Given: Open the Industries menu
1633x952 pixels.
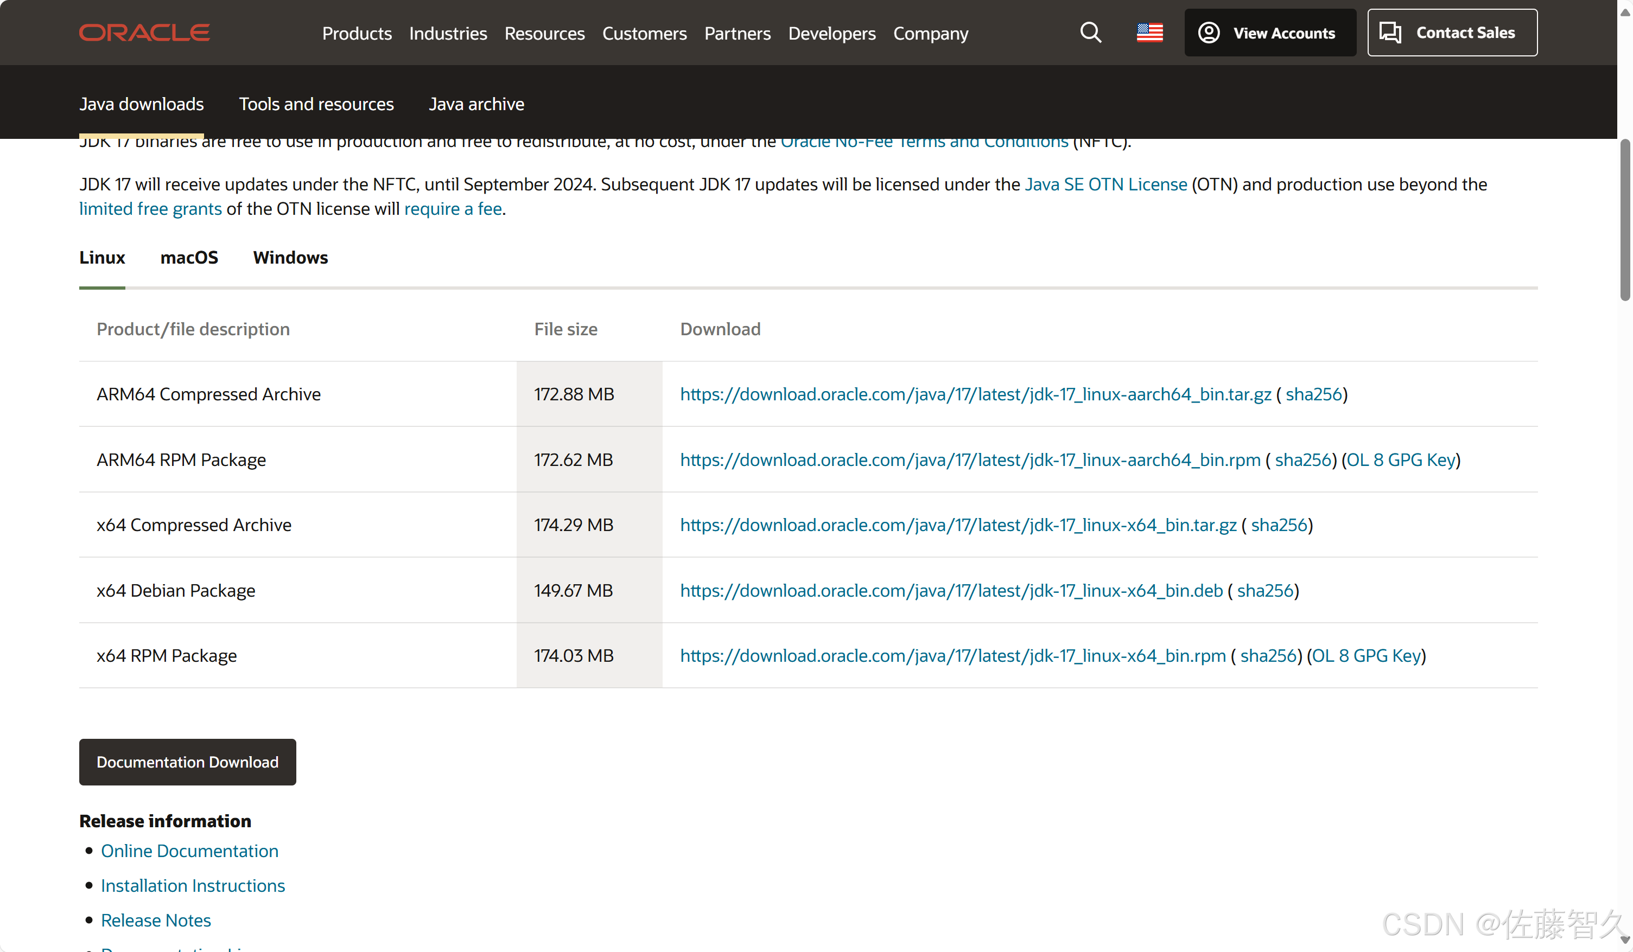Looking at the screenshot, I should tap(448, 33).
